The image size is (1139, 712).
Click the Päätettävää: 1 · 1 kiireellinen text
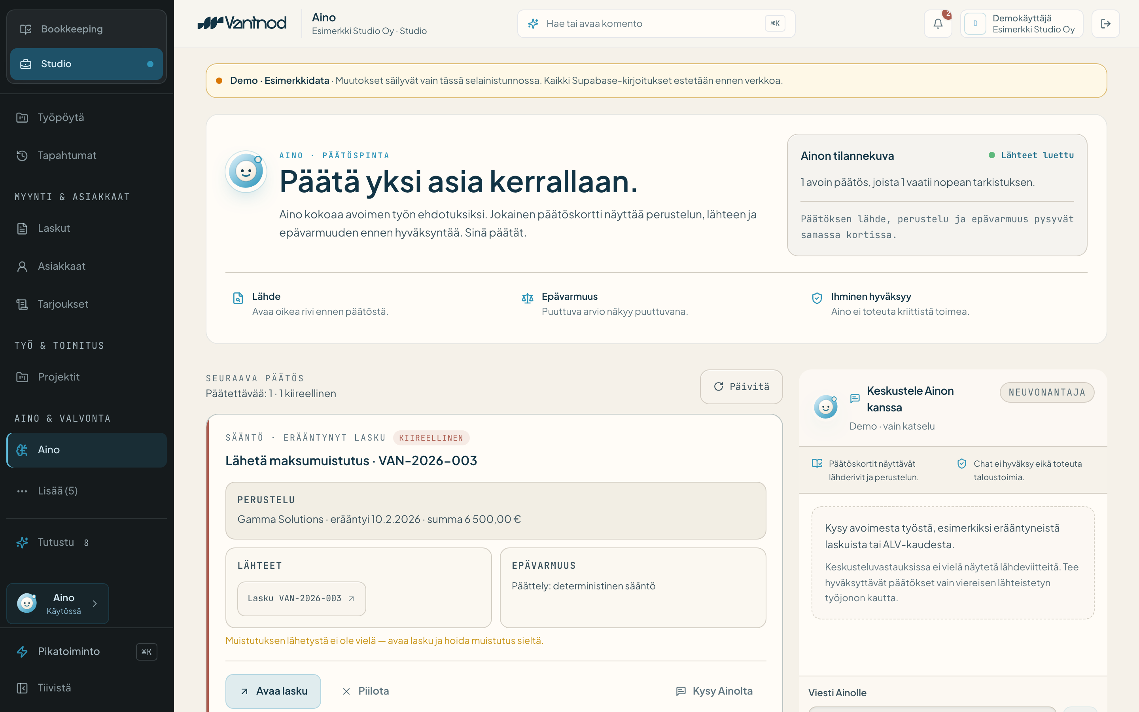pos(271,394)
